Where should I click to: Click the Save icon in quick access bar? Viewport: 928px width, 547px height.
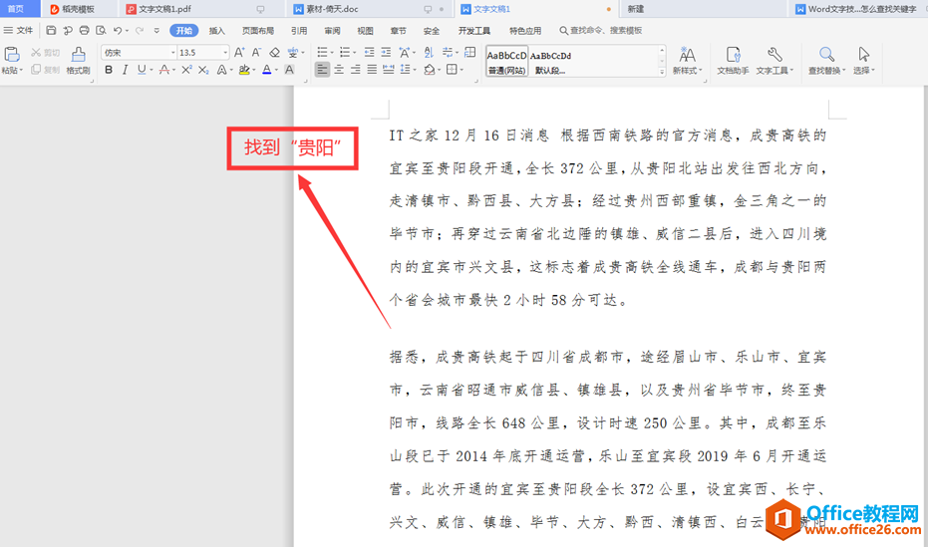51,30
